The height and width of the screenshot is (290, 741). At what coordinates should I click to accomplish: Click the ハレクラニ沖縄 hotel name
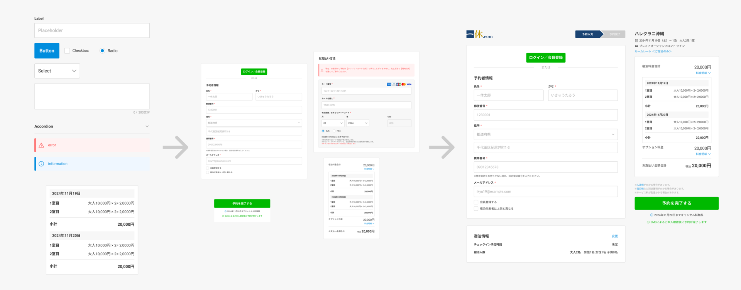tap(650, 34)
